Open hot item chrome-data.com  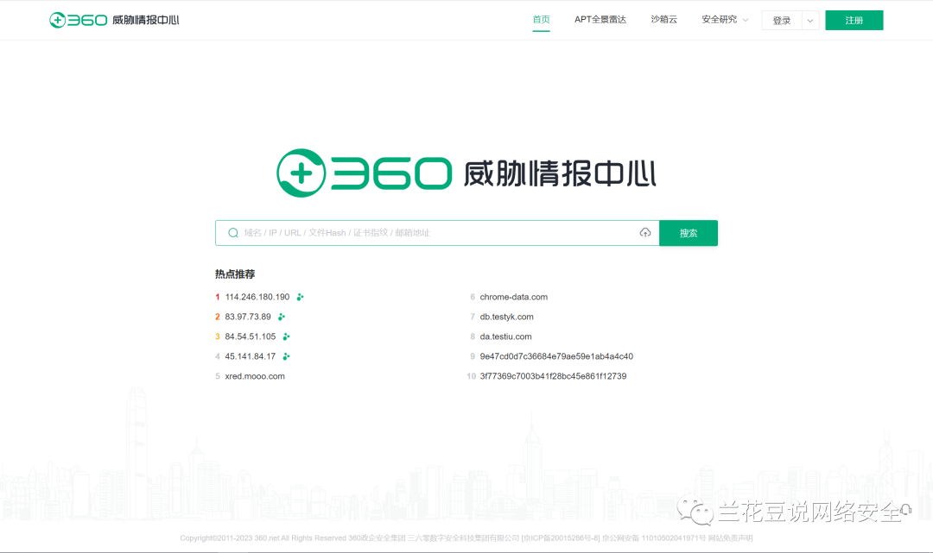pos(513,297)
